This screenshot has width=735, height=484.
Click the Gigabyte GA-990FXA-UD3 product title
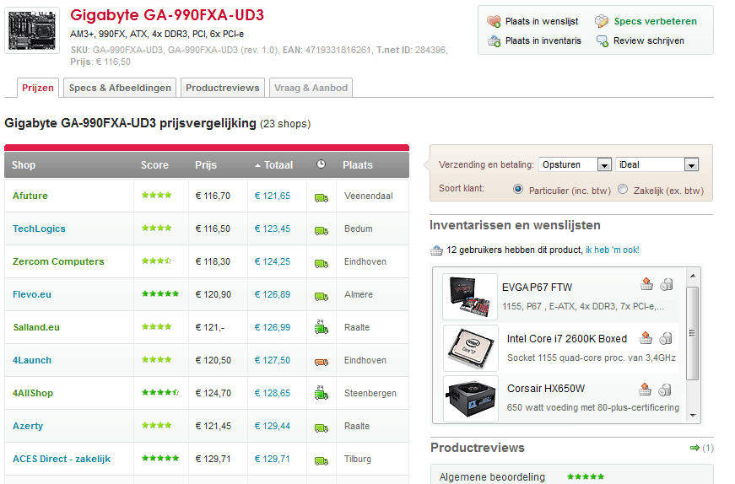(167, 15)
